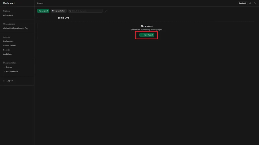The width and height of the screenshot is (259, 145).
Task: Click the log out icon in the sidebar
Action: 4,81
